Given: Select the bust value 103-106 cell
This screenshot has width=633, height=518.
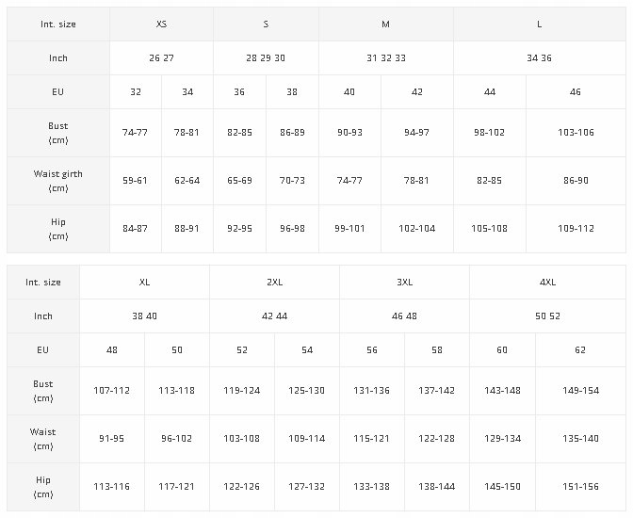Looking at the screenshot, I should tap(576, 133).
